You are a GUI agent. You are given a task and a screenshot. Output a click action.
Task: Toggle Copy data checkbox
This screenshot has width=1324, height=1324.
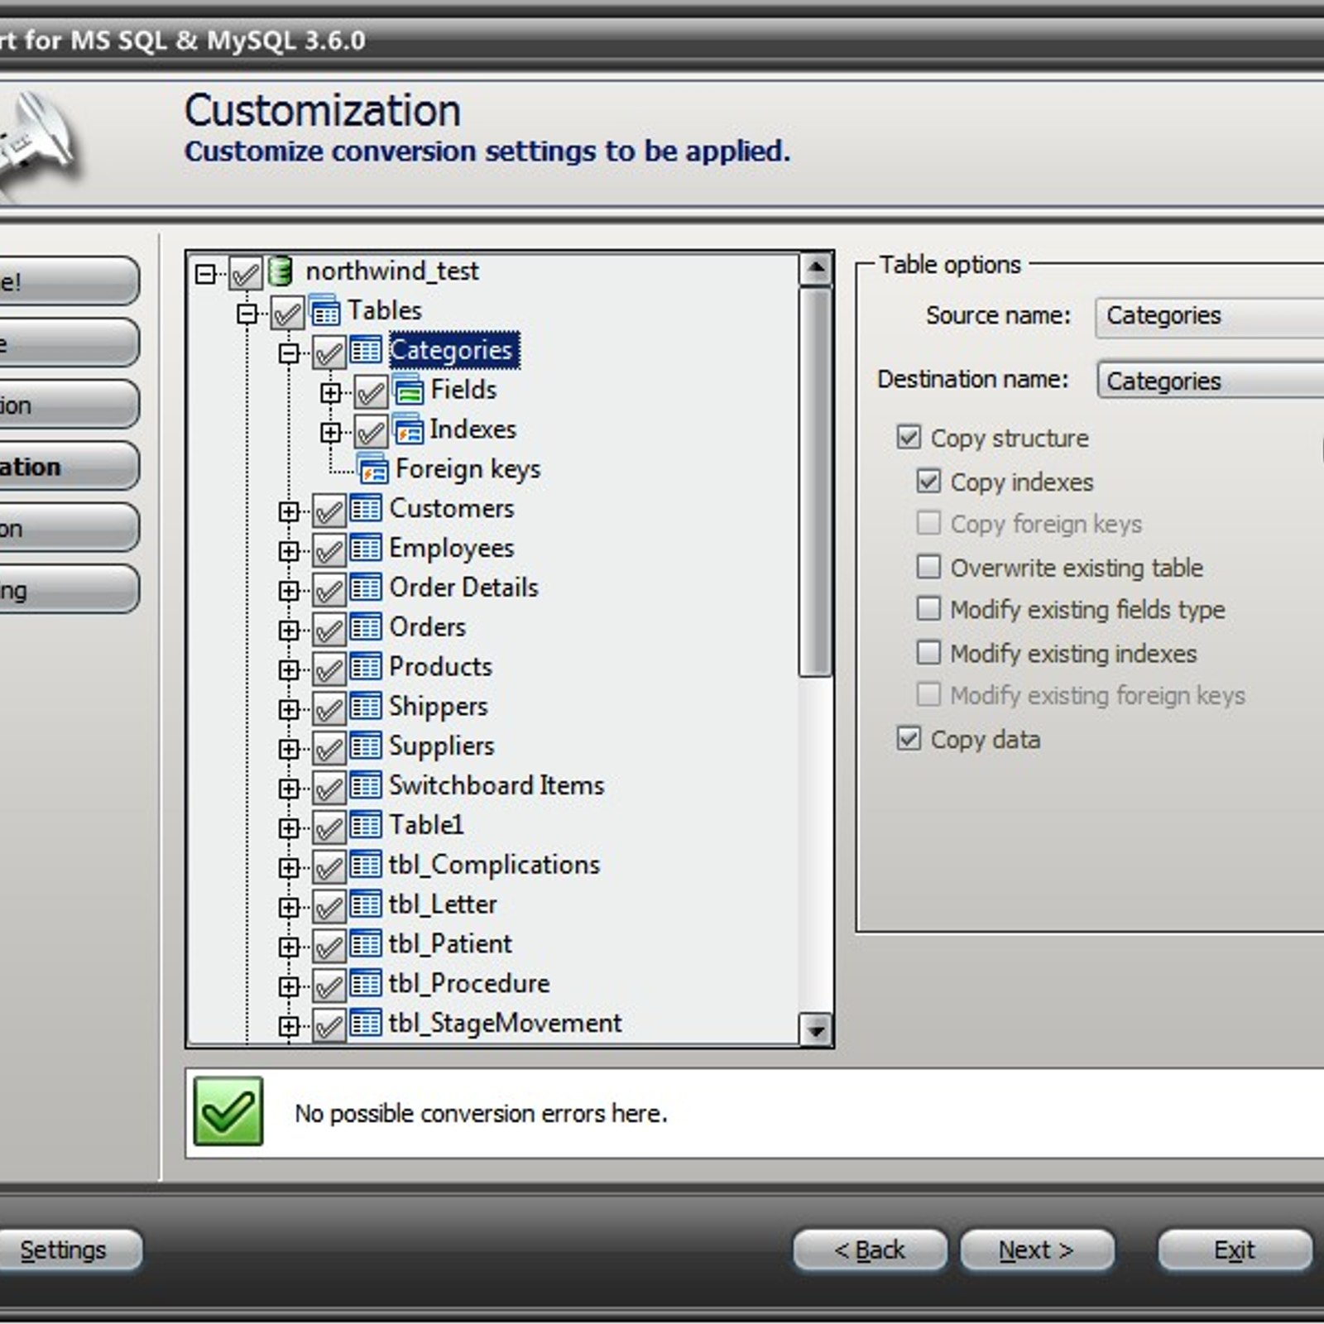909,738
